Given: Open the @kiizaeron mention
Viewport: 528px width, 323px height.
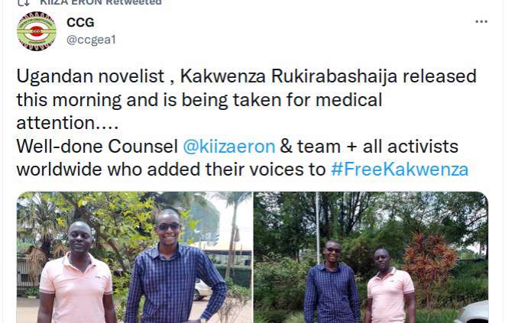Looking at the screenshot, I should tap(229, 147).
